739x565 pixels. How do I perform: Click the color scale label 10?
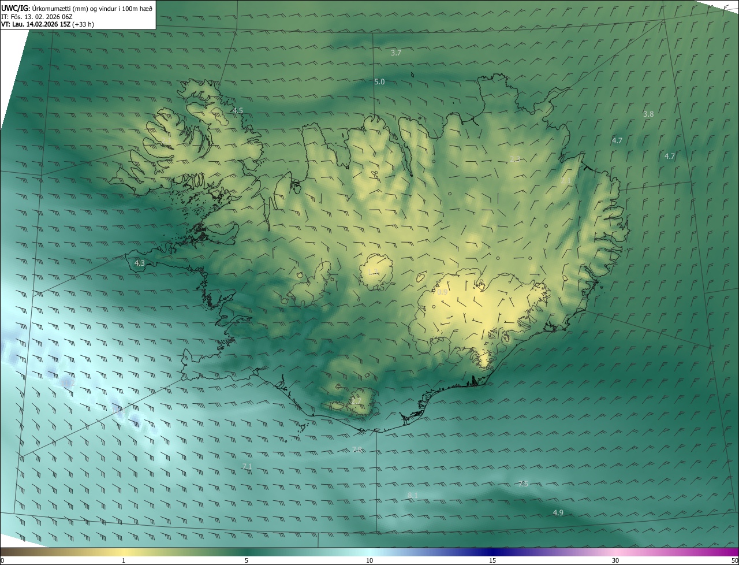(x=369, y=560)
